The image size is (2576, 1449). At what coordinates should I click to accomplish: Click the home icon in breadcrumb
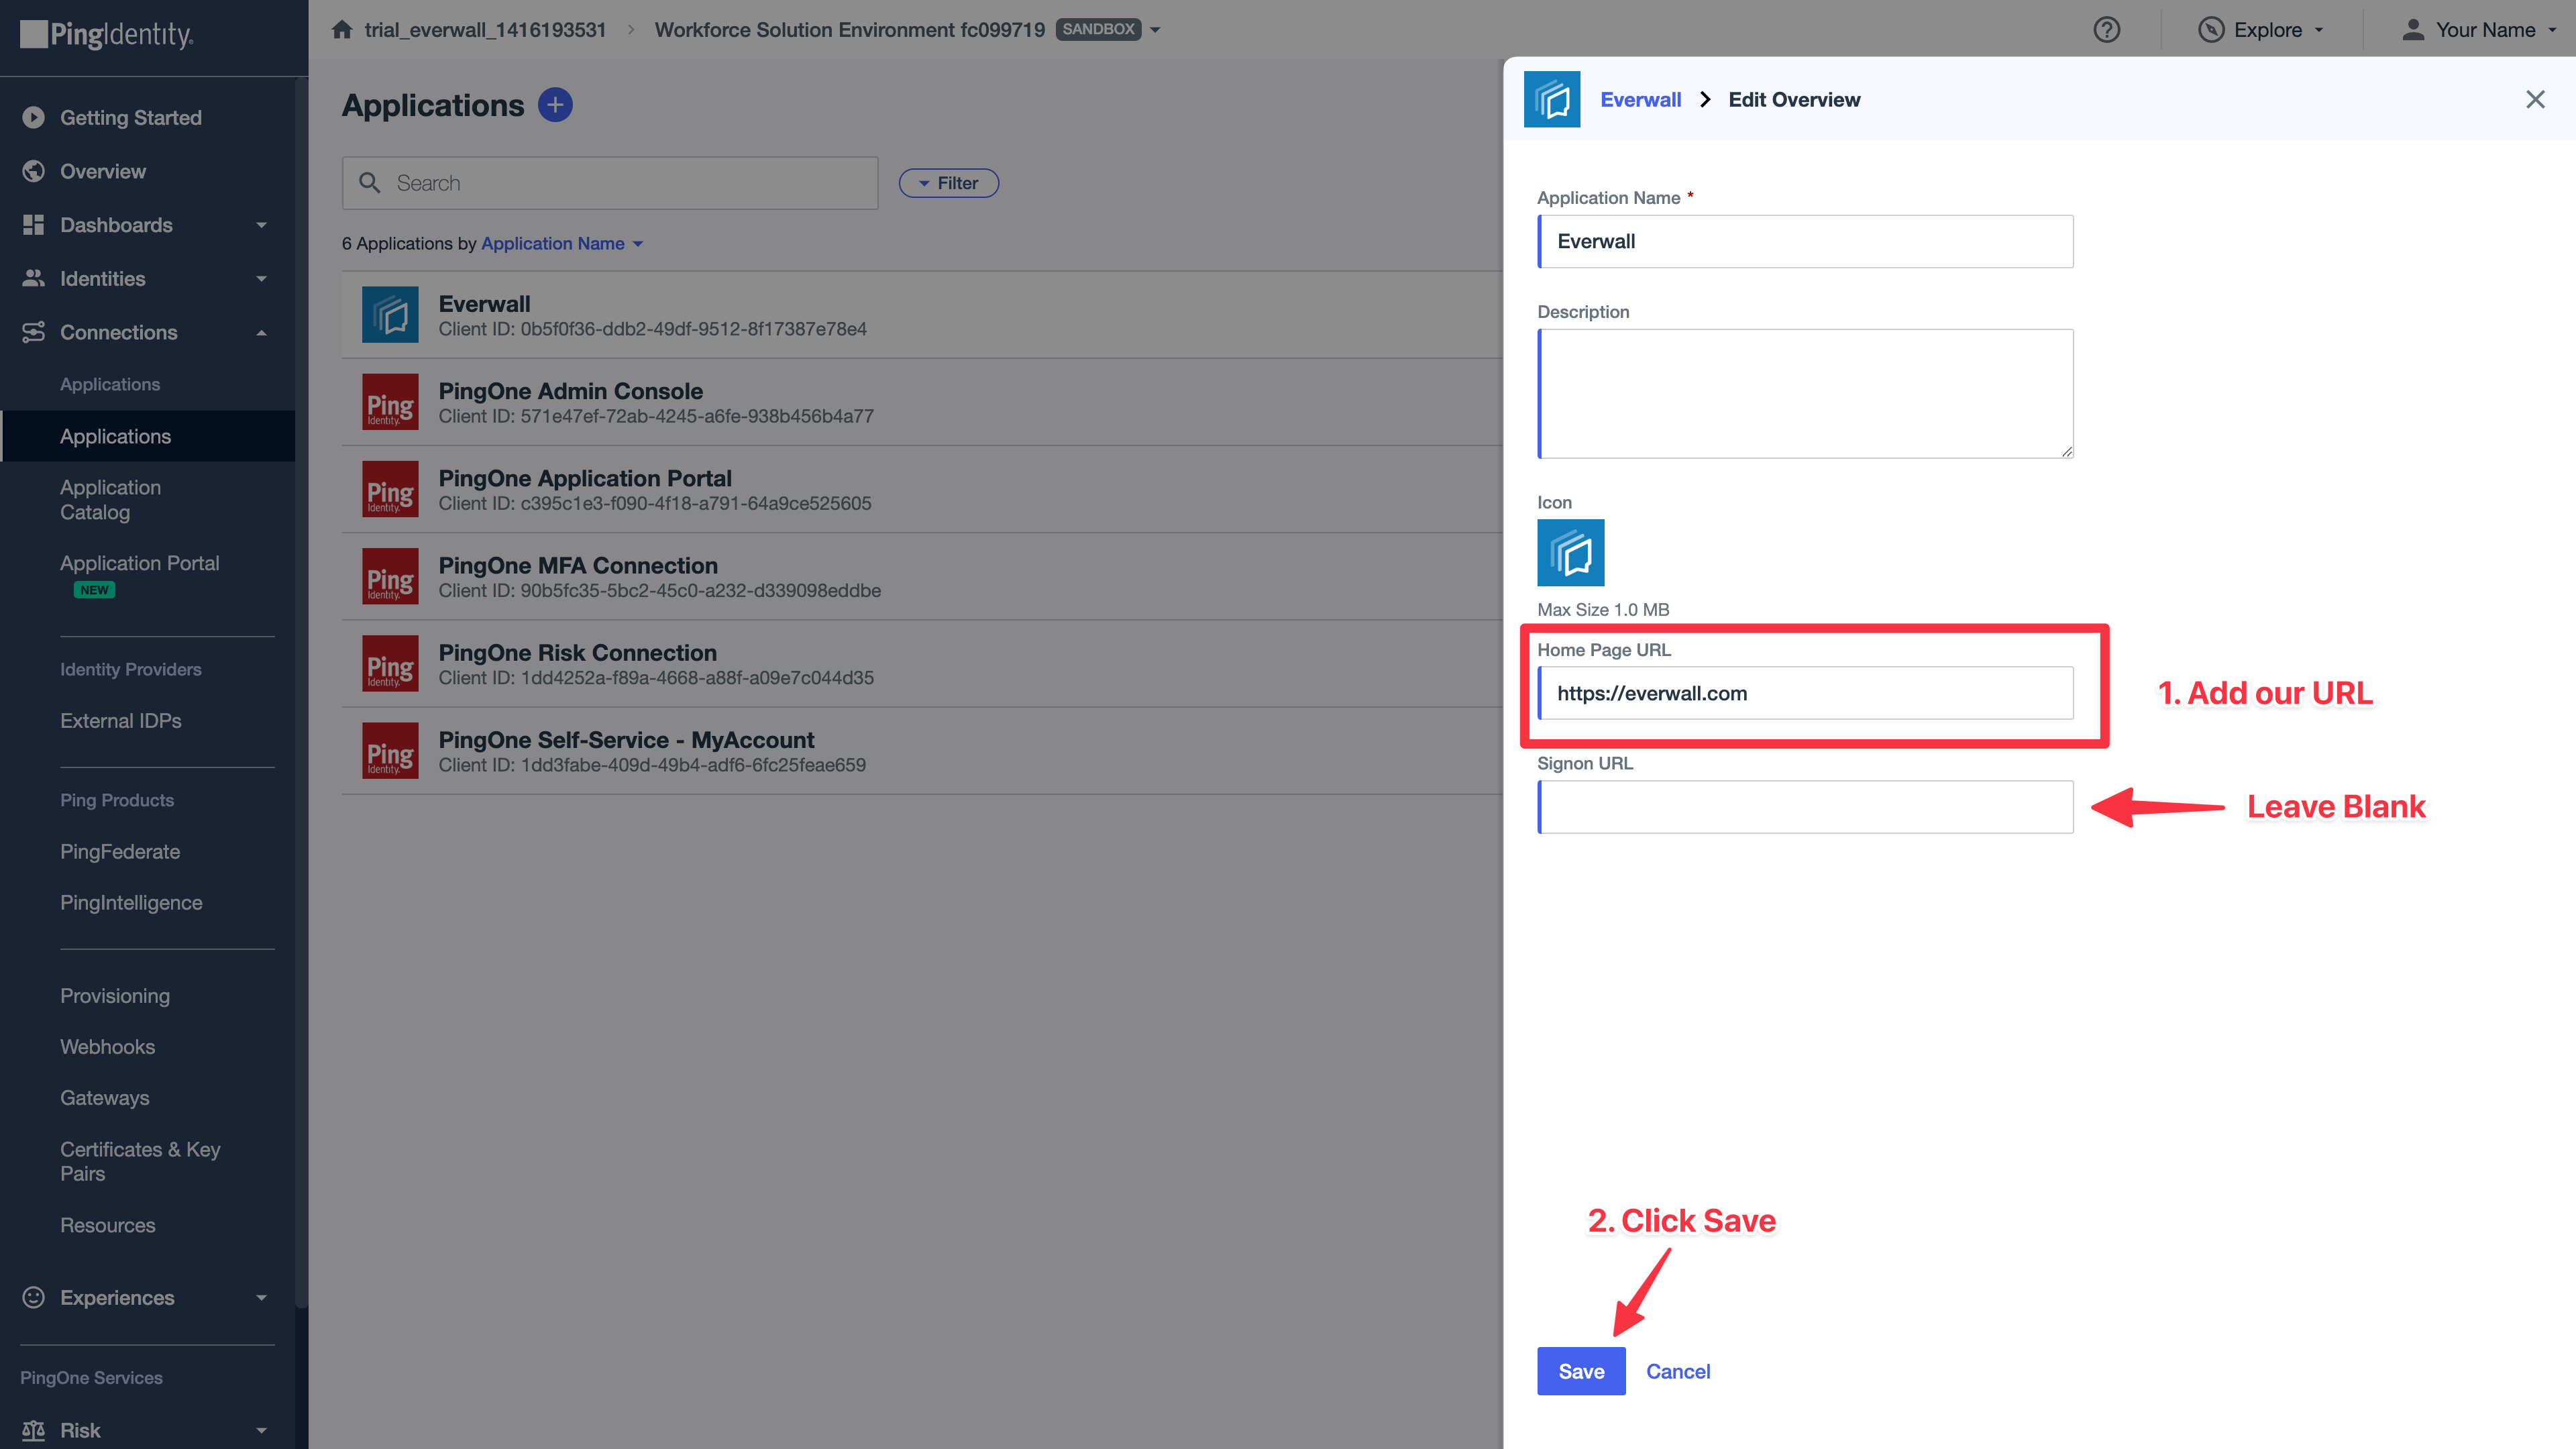coord(342,30)
